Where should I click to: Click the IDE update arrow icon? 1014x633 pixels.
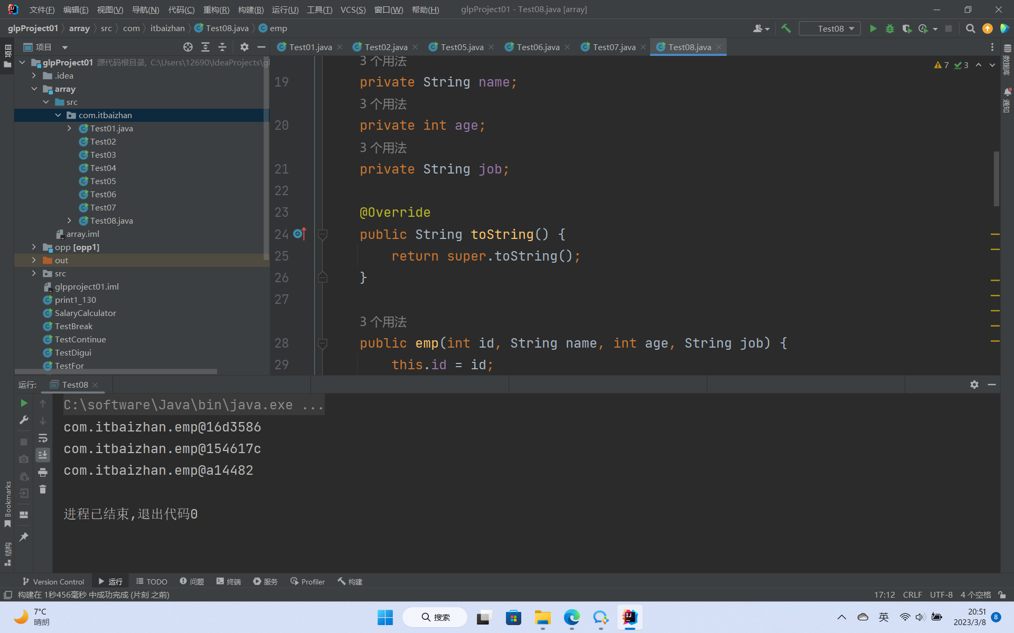point(987,28)
